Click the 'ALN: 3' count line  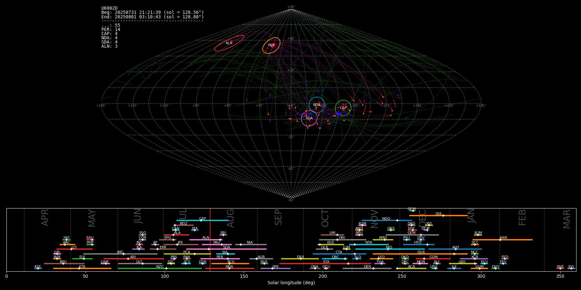[109, 46]
